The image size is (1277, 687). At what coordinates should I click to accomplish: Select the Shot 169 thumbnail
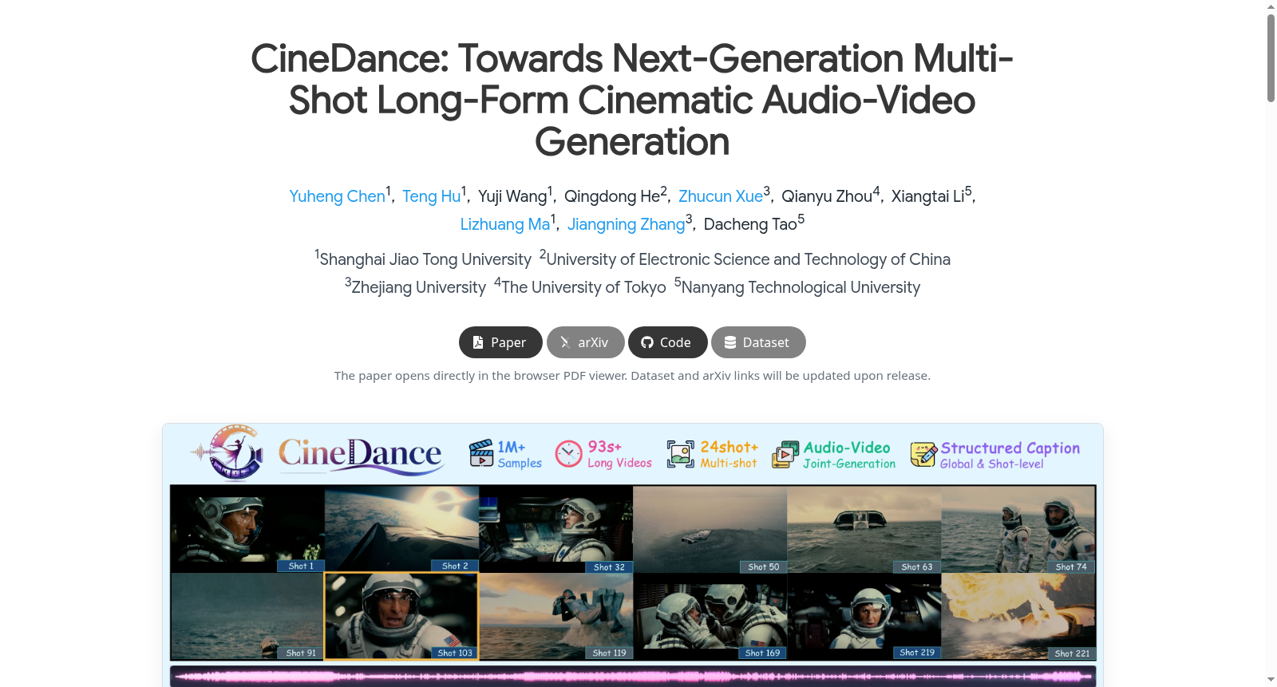[710, 616]
